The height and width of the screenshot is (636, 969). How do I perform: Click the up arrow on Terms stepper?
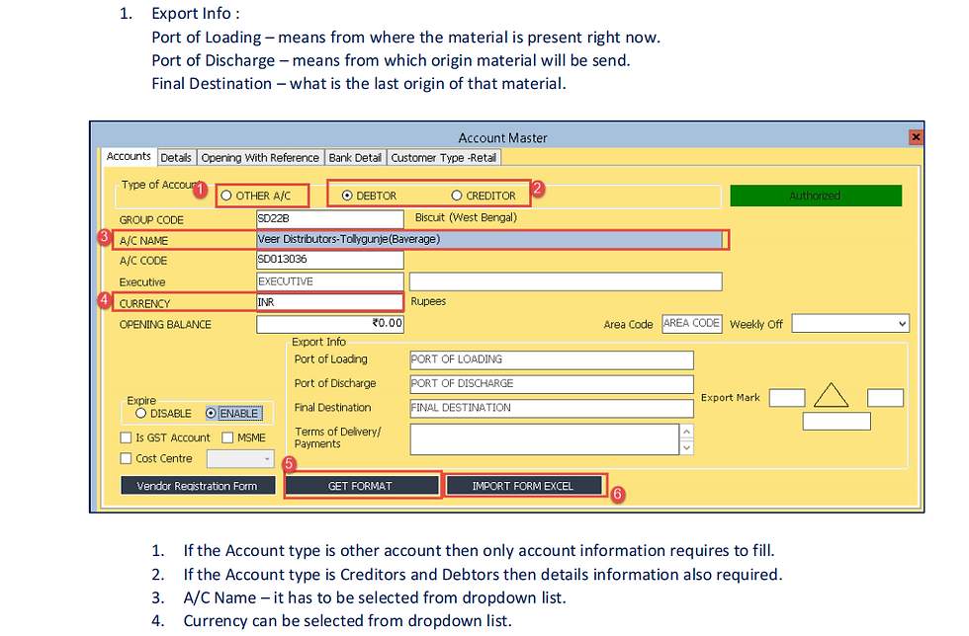pyautogui.click(x=686, y=431)
